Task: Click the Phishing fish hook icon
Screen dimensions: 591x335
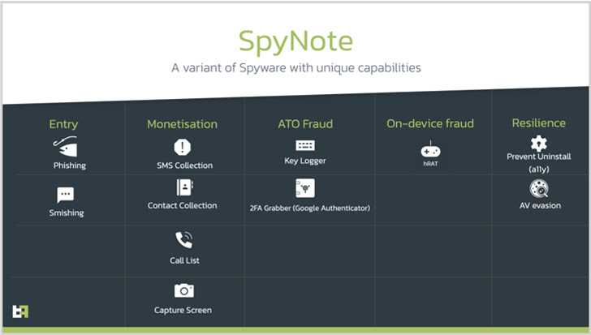Action: pos(65,147)
